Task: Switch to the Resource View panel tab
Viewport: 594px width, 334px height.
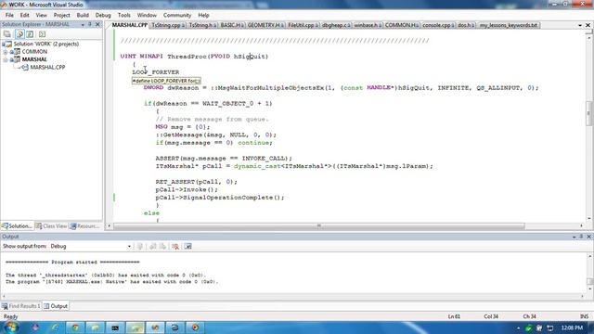Action: pyautogui.click(x=84, y=226)
